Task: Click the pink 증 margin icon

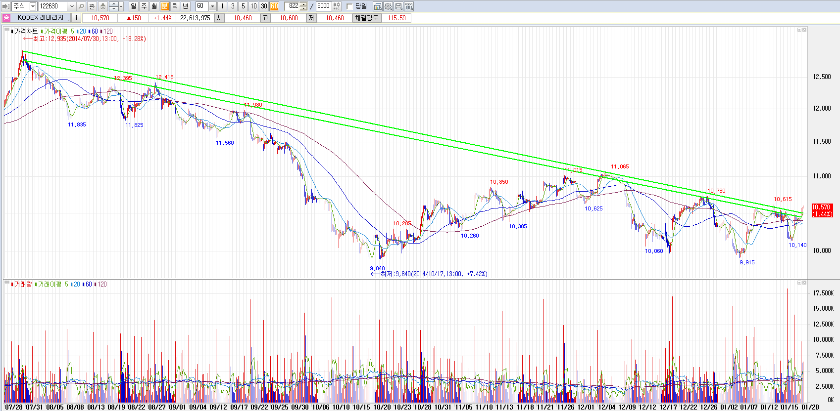Action: coord(6,18)
